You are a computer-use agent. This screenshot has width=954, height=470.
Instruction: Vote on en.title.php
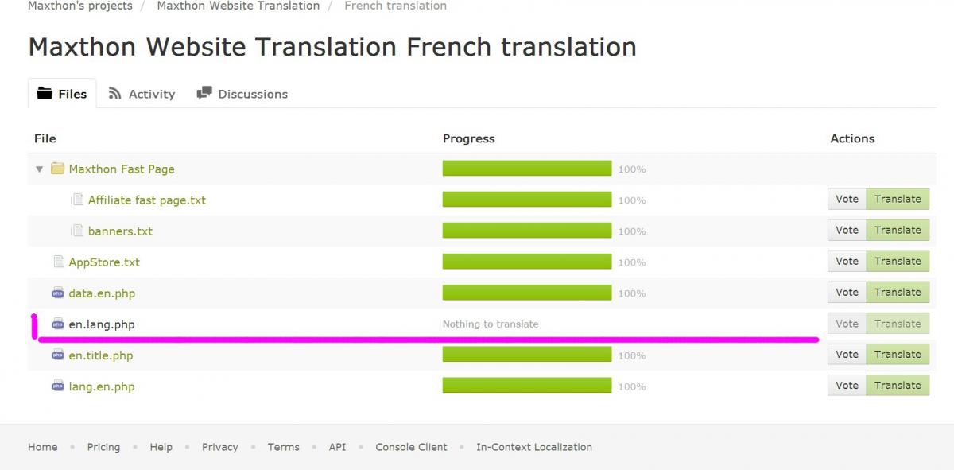[x=847, y=354]
